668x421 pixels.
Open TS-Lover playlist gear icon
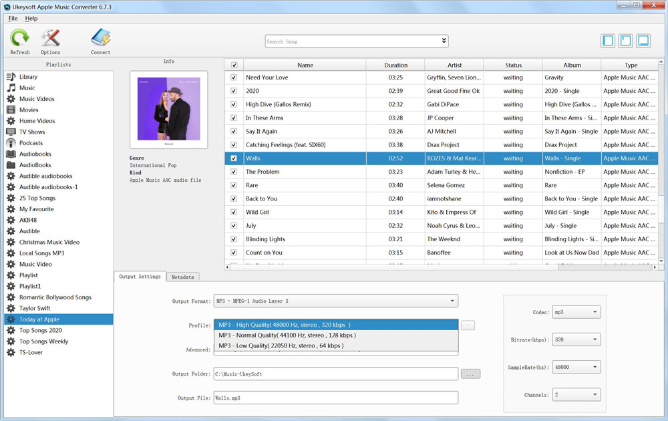[x=11, y=352]
